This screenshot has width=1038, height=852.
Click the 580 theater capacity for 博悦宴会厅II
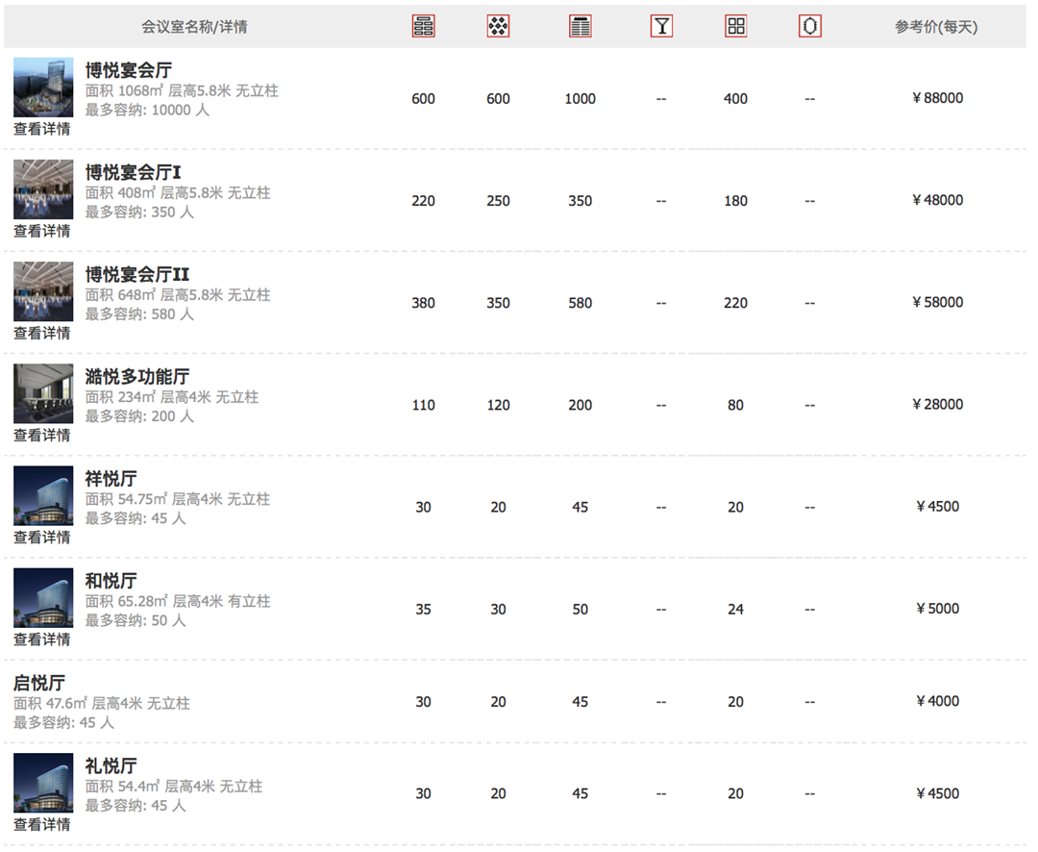click(580, 303)
